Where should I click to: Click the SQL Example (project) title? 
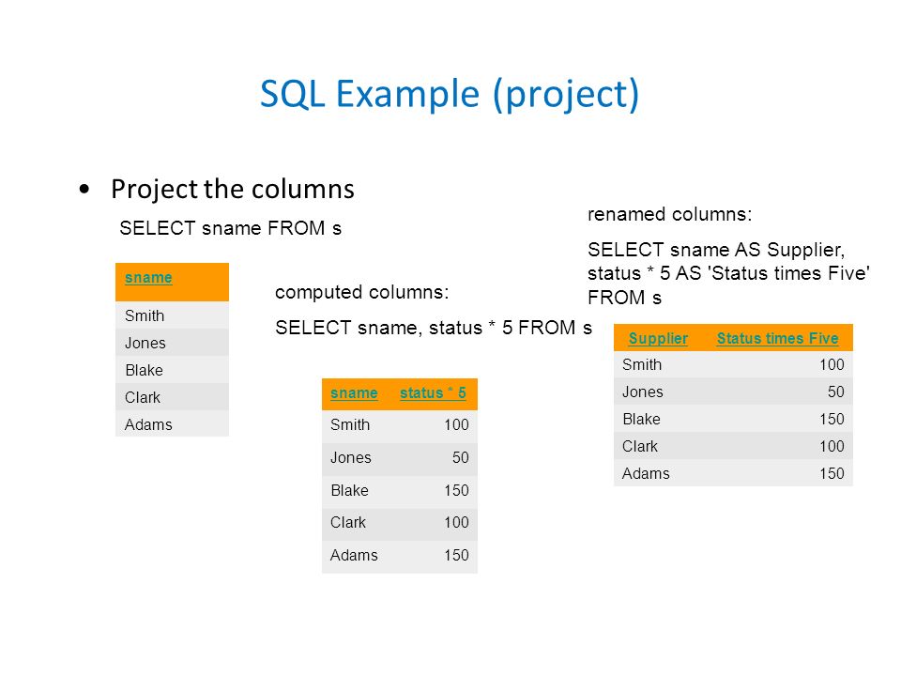click(450, 94)
